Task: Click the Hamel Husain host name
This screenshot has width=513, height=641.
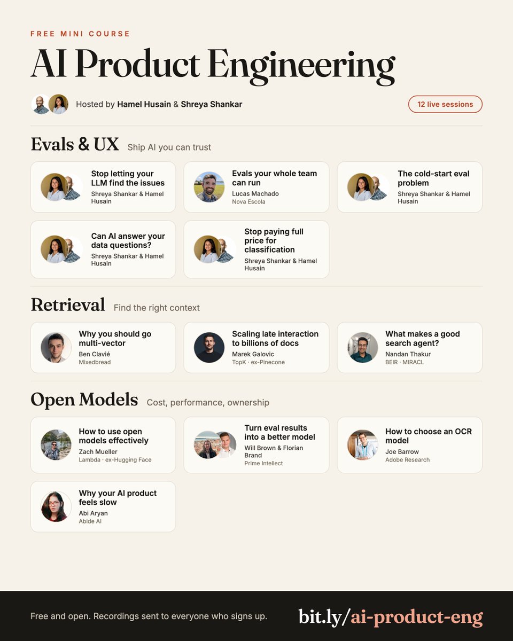Action: coord(145,104)
